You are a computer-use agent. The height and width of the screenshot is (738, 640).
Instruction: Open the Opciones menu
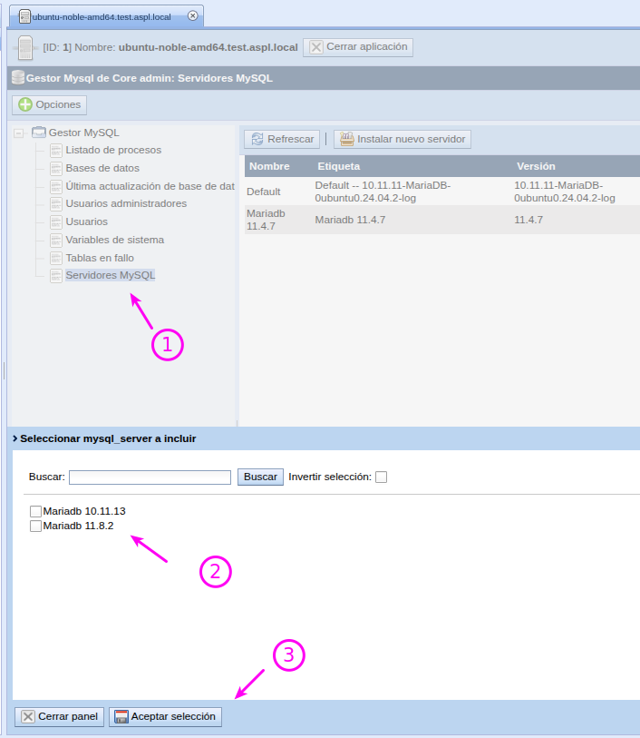coord(49,104)
